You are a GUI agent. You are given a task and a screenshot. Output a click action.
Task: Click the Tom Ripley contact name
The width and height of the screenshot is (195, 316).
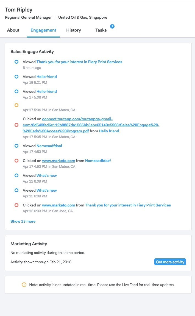[19, 10]
